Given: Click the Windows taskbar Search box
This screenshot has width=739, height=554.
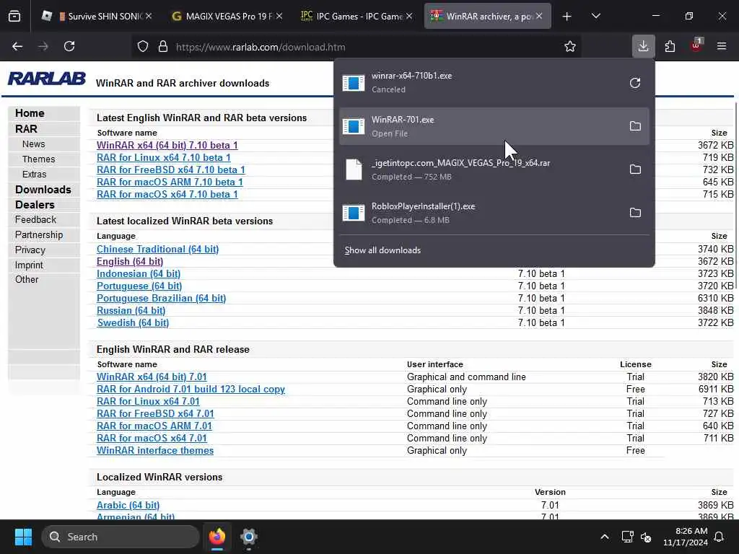Looking at the screenshot, I should 121,537.
